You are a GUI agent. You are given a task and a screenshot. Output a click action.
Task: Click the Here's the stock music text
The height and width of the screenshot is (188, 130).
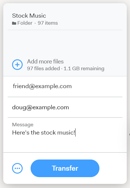tap(44, 132)
